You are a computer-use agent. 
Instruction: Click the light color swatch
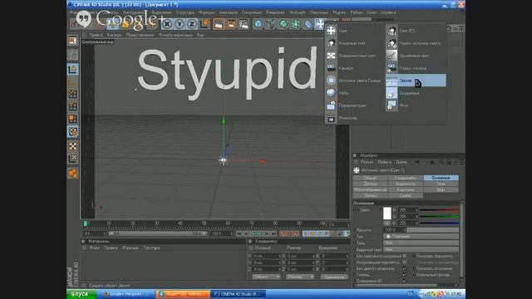387,213
